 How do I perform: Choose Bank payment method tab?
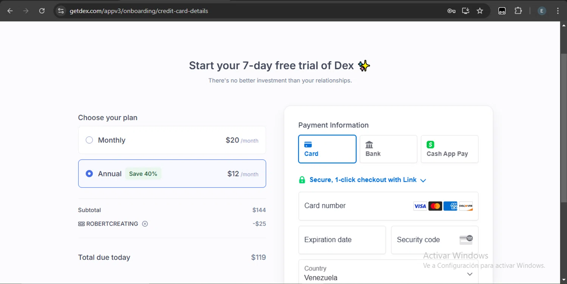tap(389, 149)
